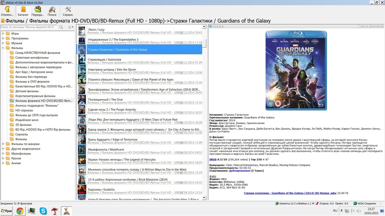The image size is (385, 216).
Task: Follow the Дублированное link
Action: (240, 171)
